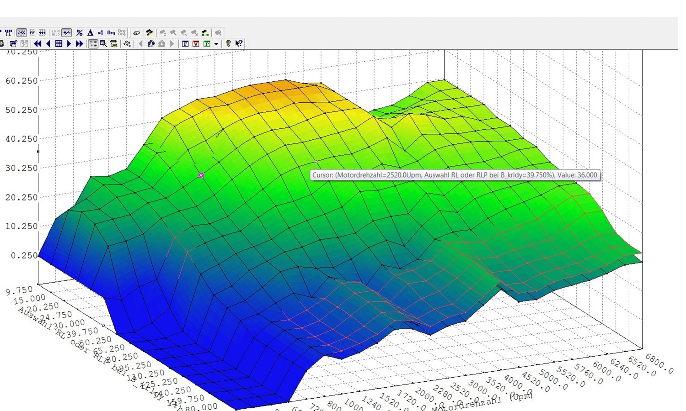
Task: Click the table grid view icon
Action: click(59, 44)
